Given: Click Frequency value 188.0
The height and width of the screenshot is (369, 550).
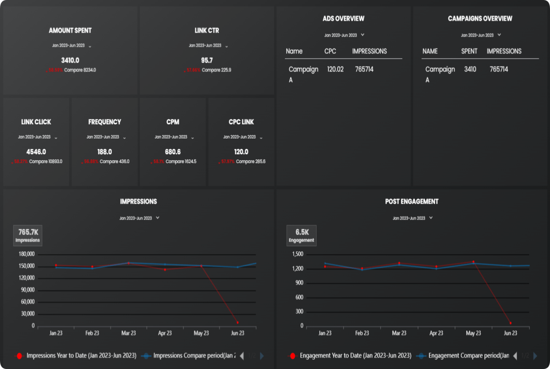Looking at the screenshot, I should pyautogui.click(x=105, y=152).
